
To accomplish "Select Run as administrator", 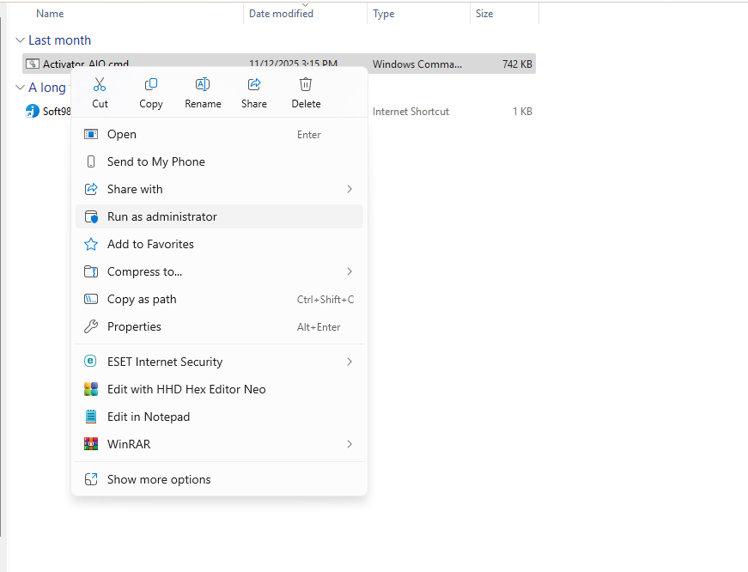I will (x=162, y=216).
